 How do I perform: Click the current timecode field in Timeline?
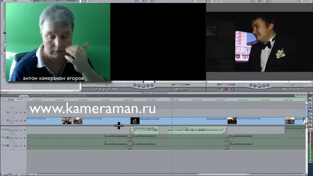pos(21,99)
